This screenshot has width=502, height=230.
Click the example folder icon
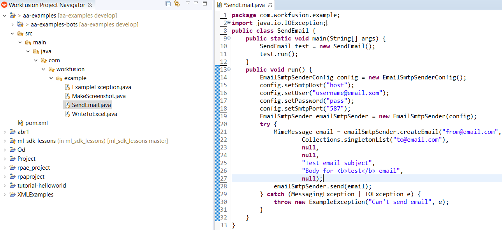click(x=59, y=78)
